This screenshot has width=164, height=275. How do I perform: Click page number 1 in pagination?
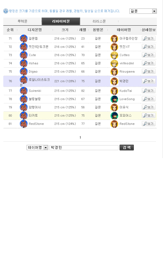pyautogui.click(x=80, y=137)
